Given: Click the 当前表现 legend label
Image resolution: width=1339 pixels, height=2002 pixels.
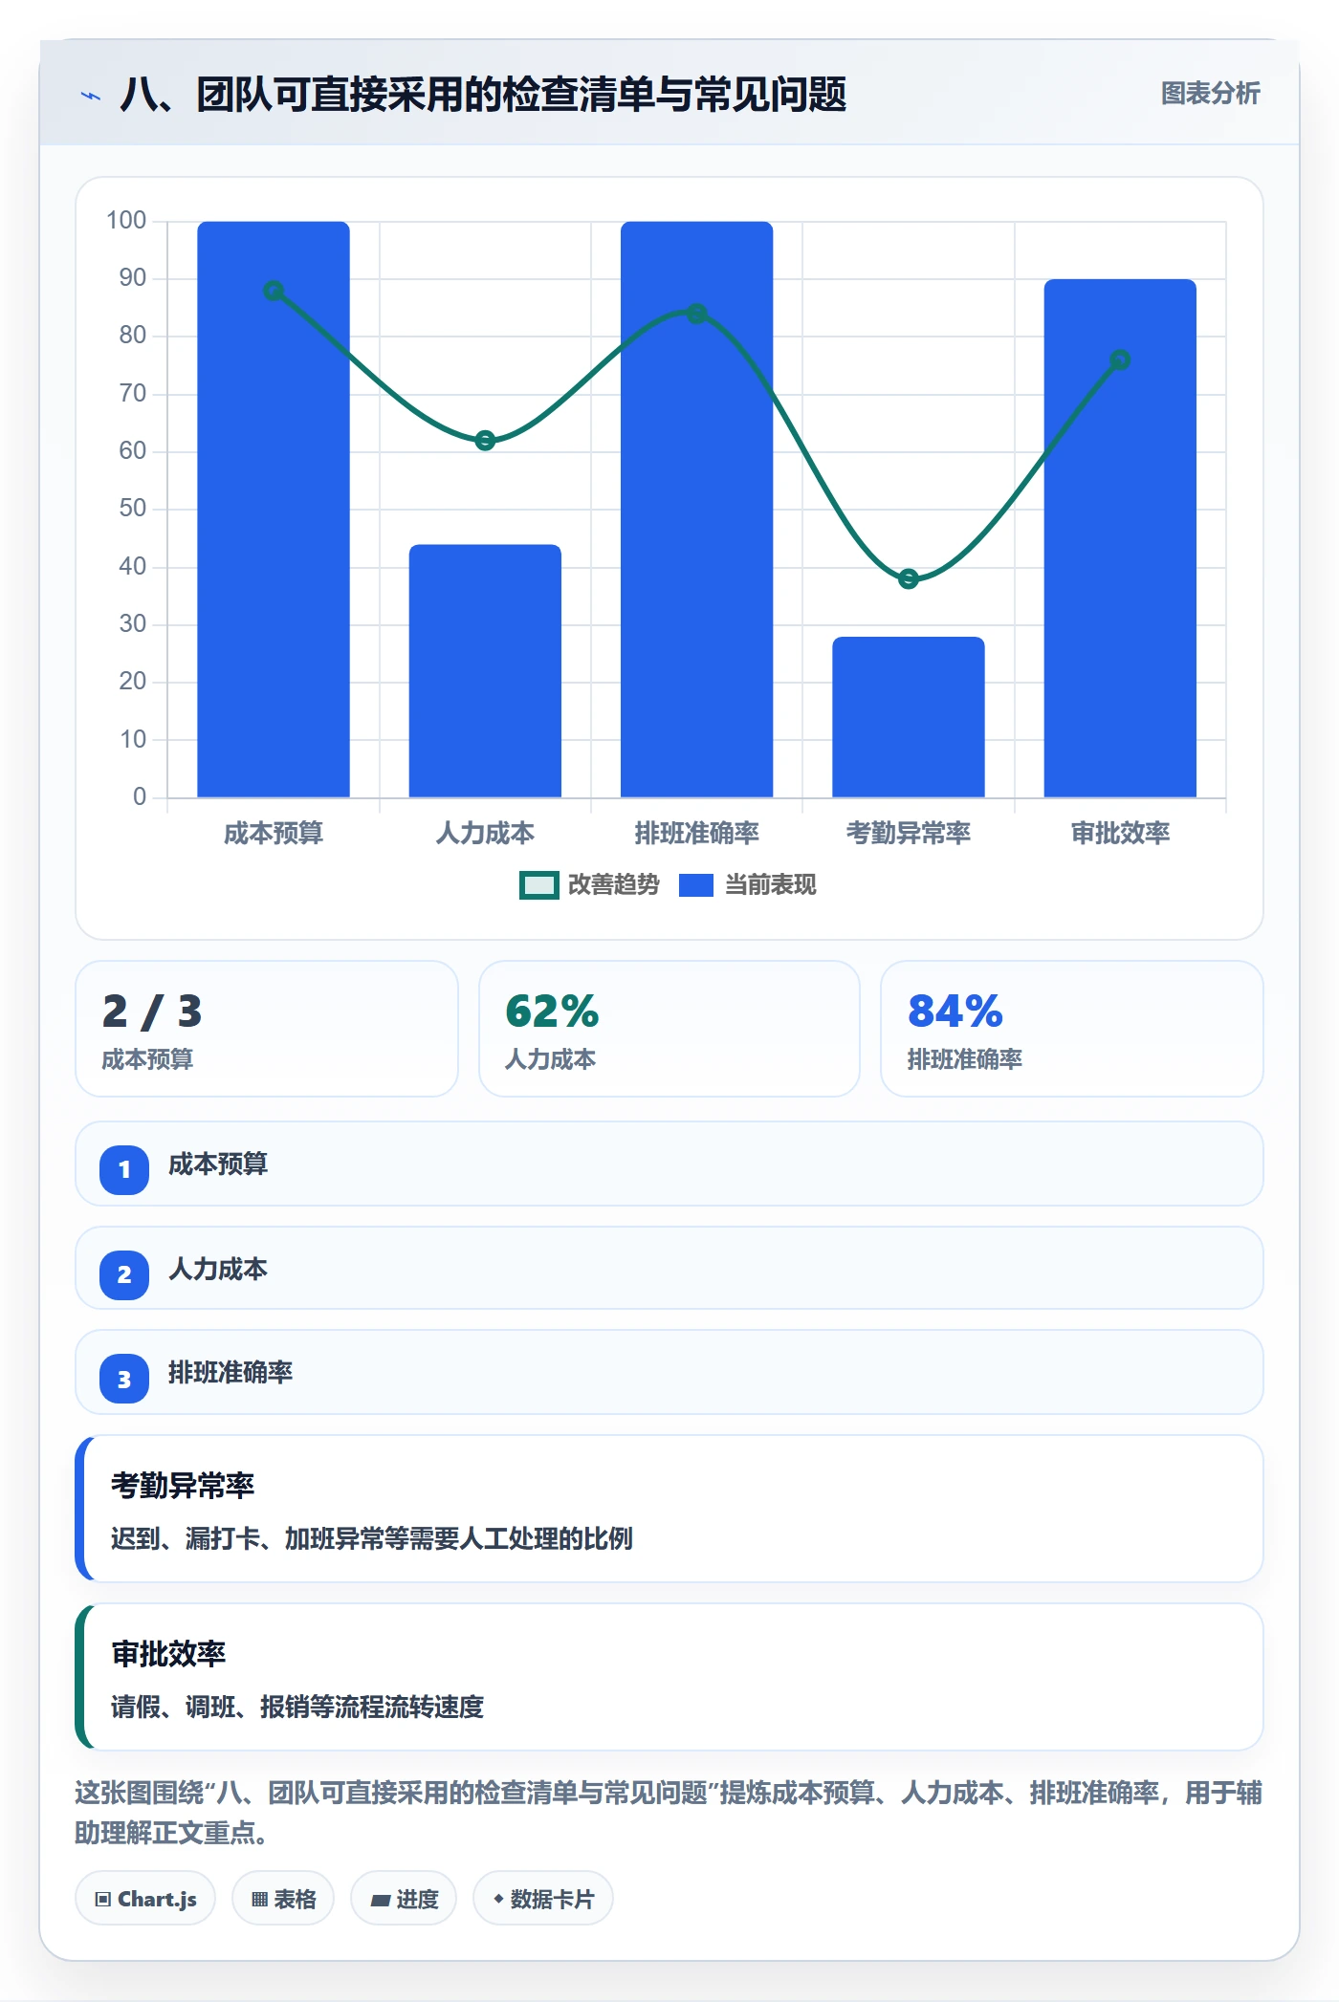Looking at the screenshot, I should click(x=771, y=885).
